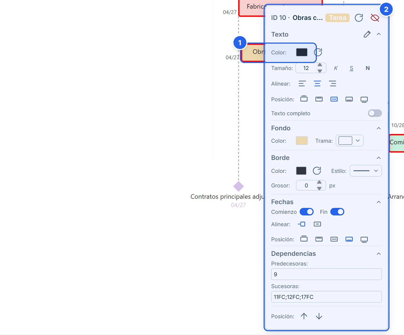Collapse the Fondo section
This screenshot has width=404, height=335.
(x=379, y=128)
